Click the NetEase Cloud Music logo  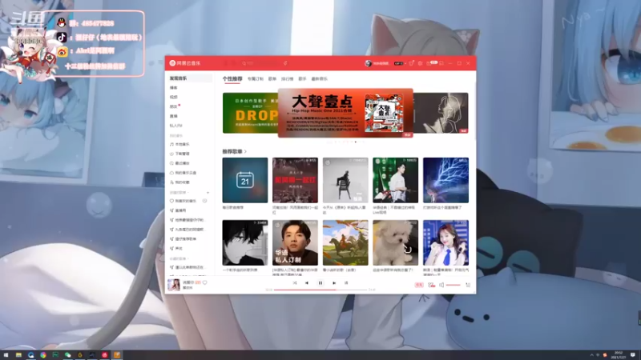185,63
